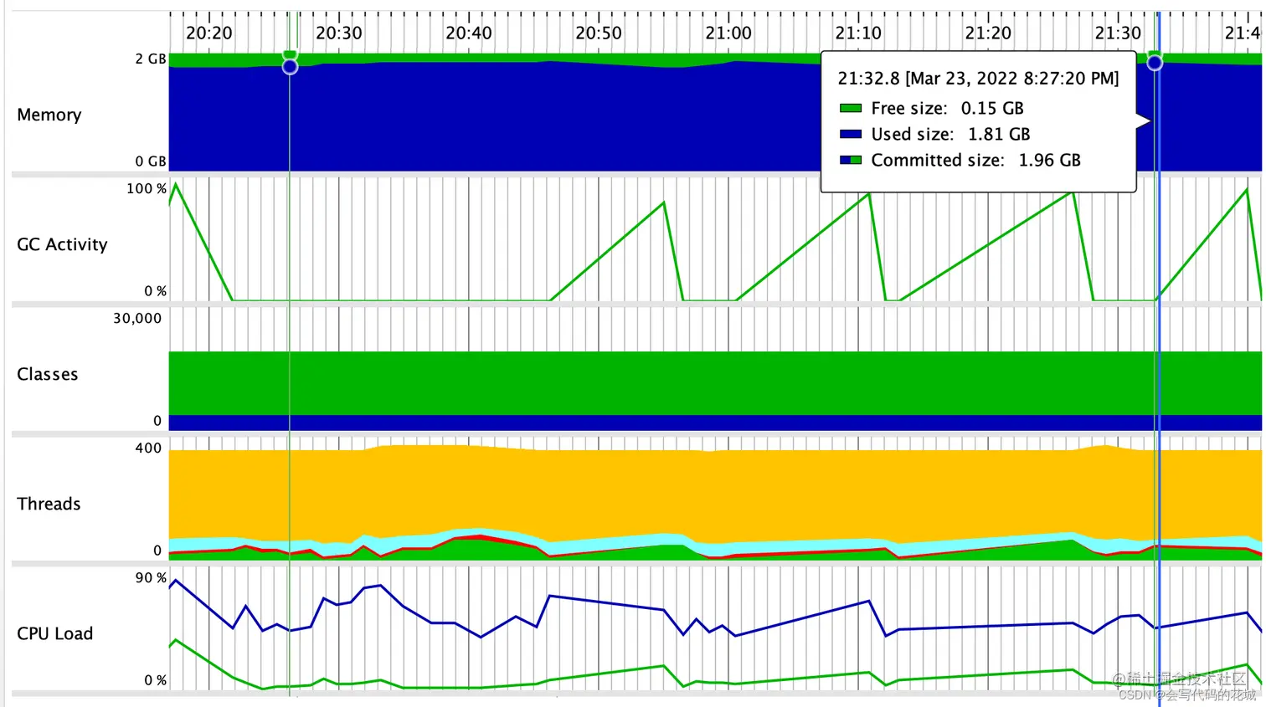Viewport: 1266px width, 707px height.
Task: Click the 400 Threads axis label
Action: 148,448
